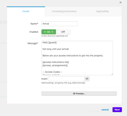The width and height of the screenshot is (127, 116).
Task: Click the Hello [[guest]] line
Action: [x=50, y=43]
